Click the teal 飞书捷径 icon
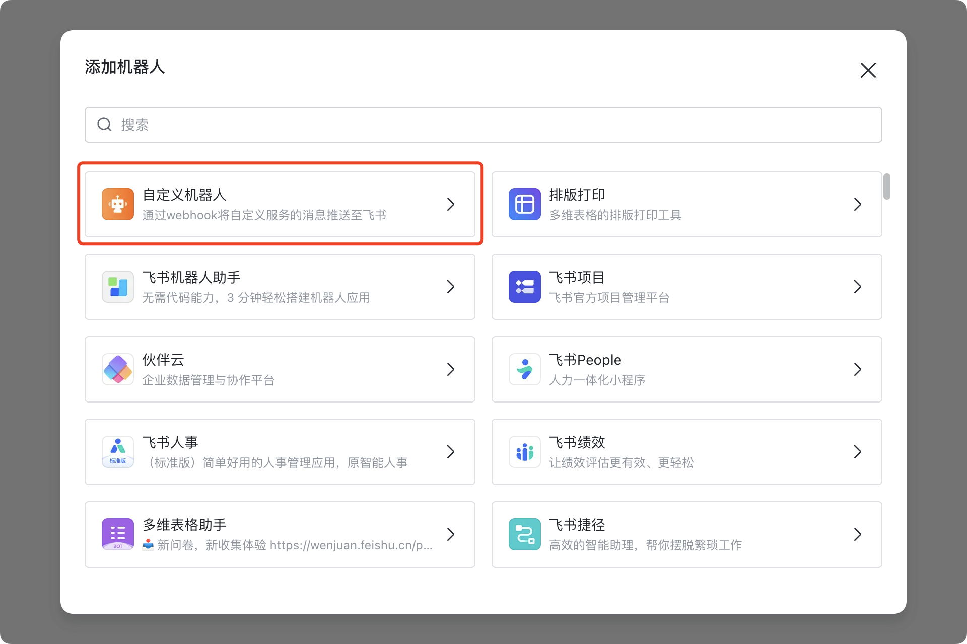 tap(525, 534)
